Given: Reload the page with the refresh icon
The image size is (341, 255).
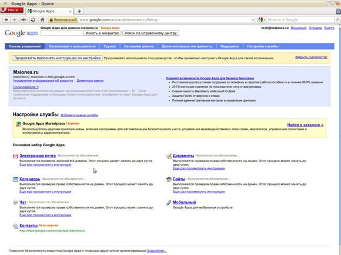Looking at the screenshot, I should pyautogui.click(x=33, y=20).
